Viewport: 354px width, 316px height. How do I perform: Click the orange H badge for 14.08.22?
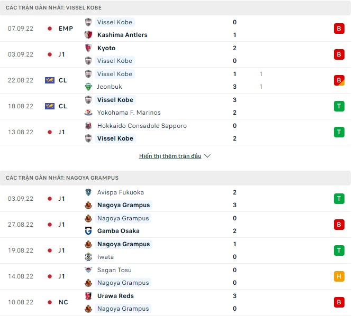(339, 276)
